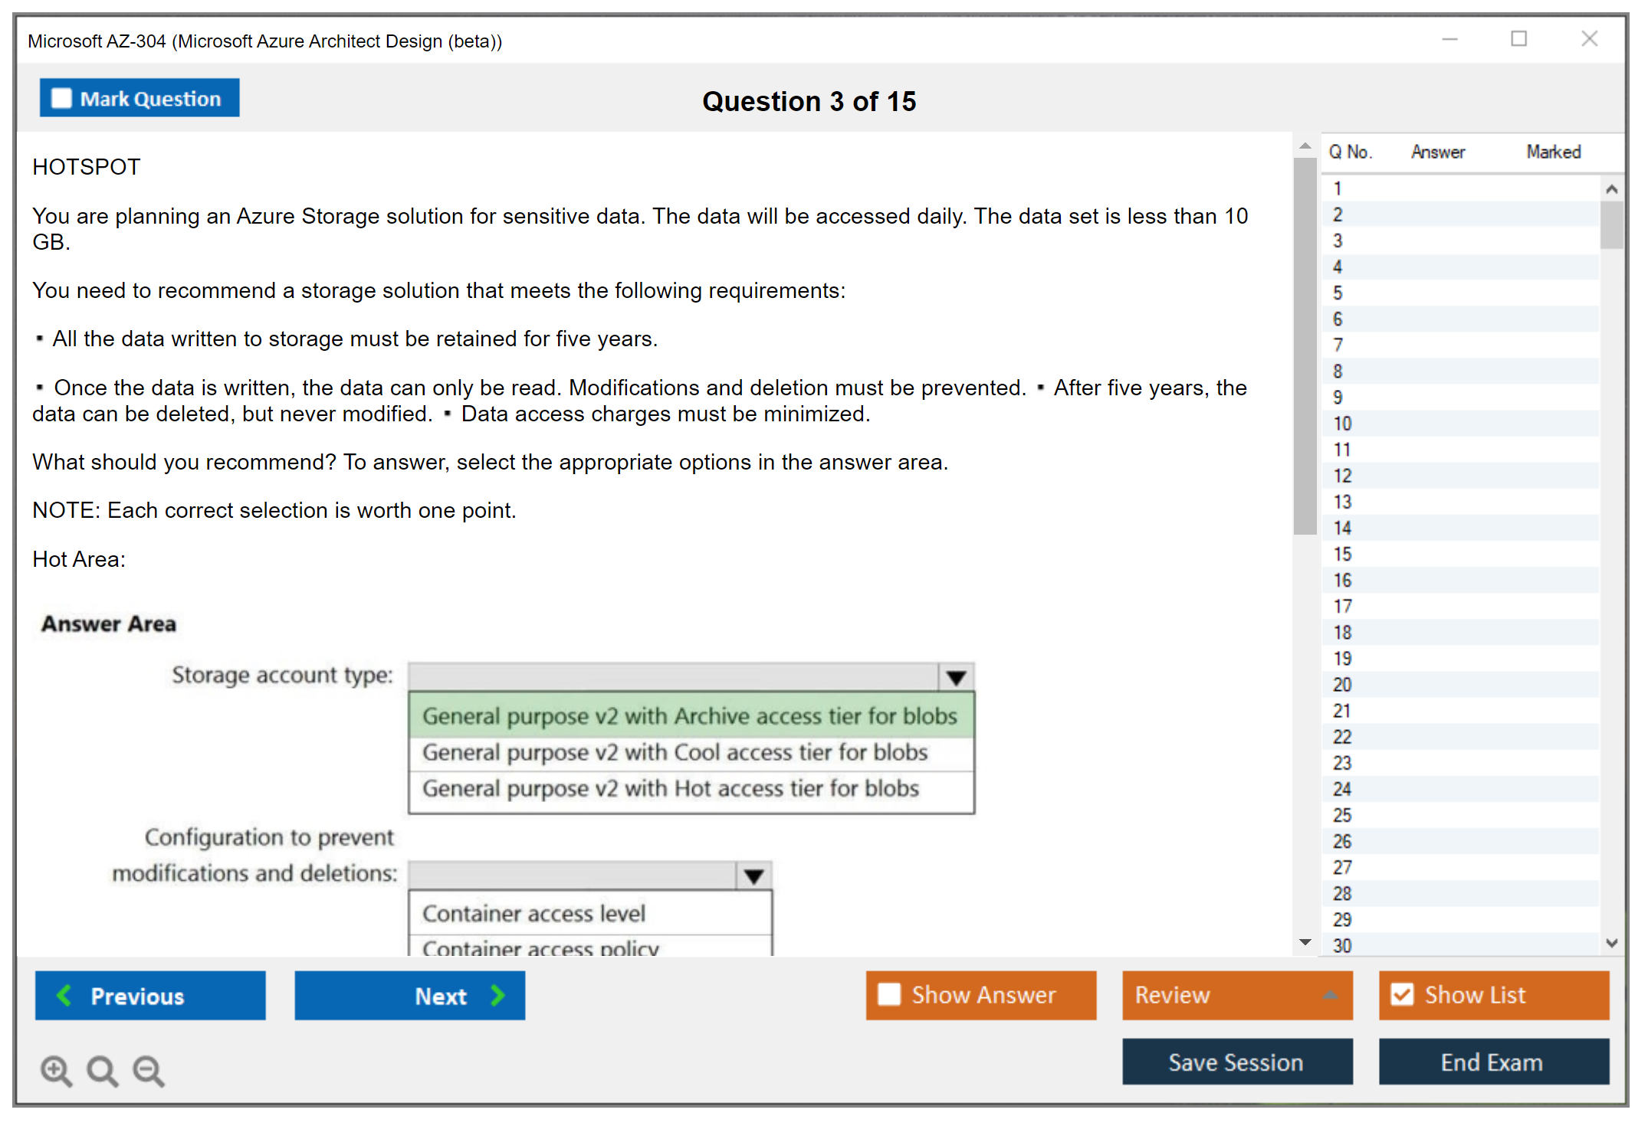This screenshot has height=1126, width=1648.
Task: Click the zoom in magnifier icon
Action: [x=56, y=1070]
